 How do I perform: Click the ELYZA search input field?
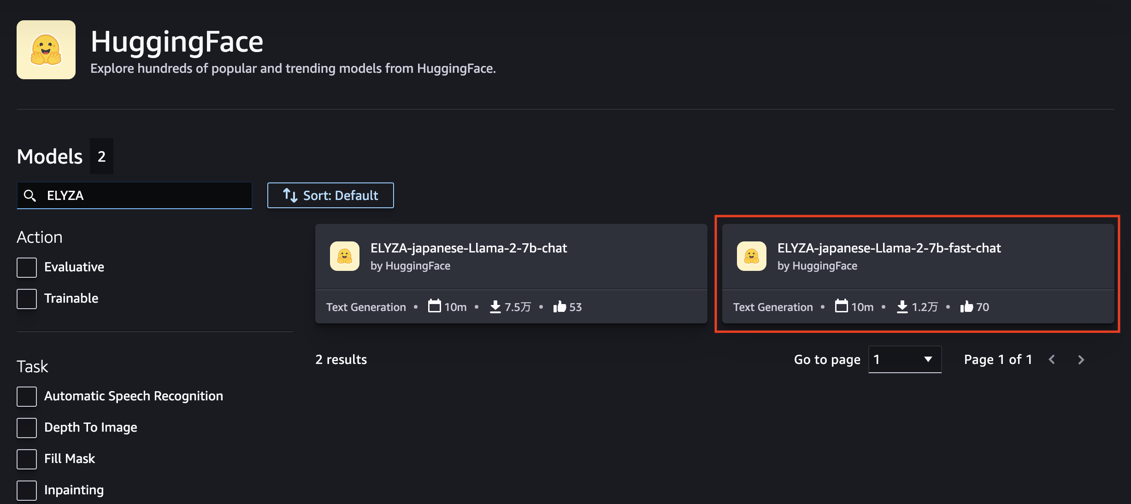(143, 196)
